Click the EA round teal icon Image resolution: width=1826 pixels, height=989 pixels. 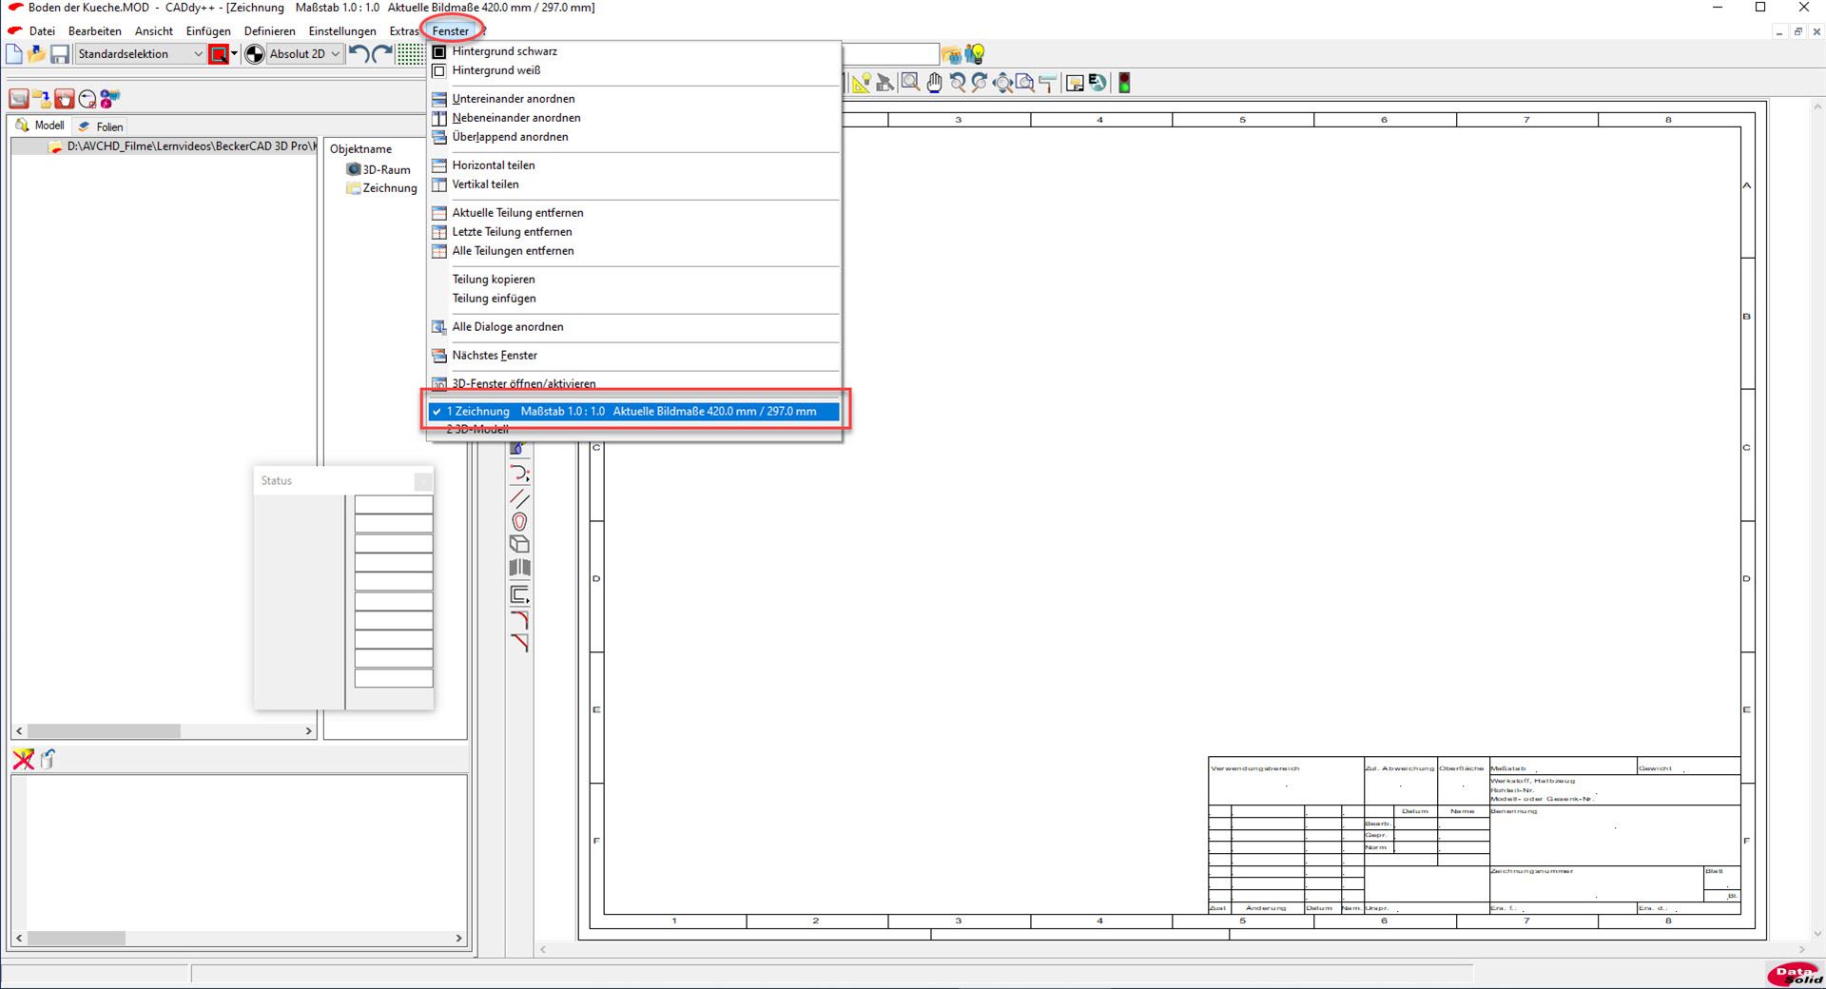coord(1098,84)
